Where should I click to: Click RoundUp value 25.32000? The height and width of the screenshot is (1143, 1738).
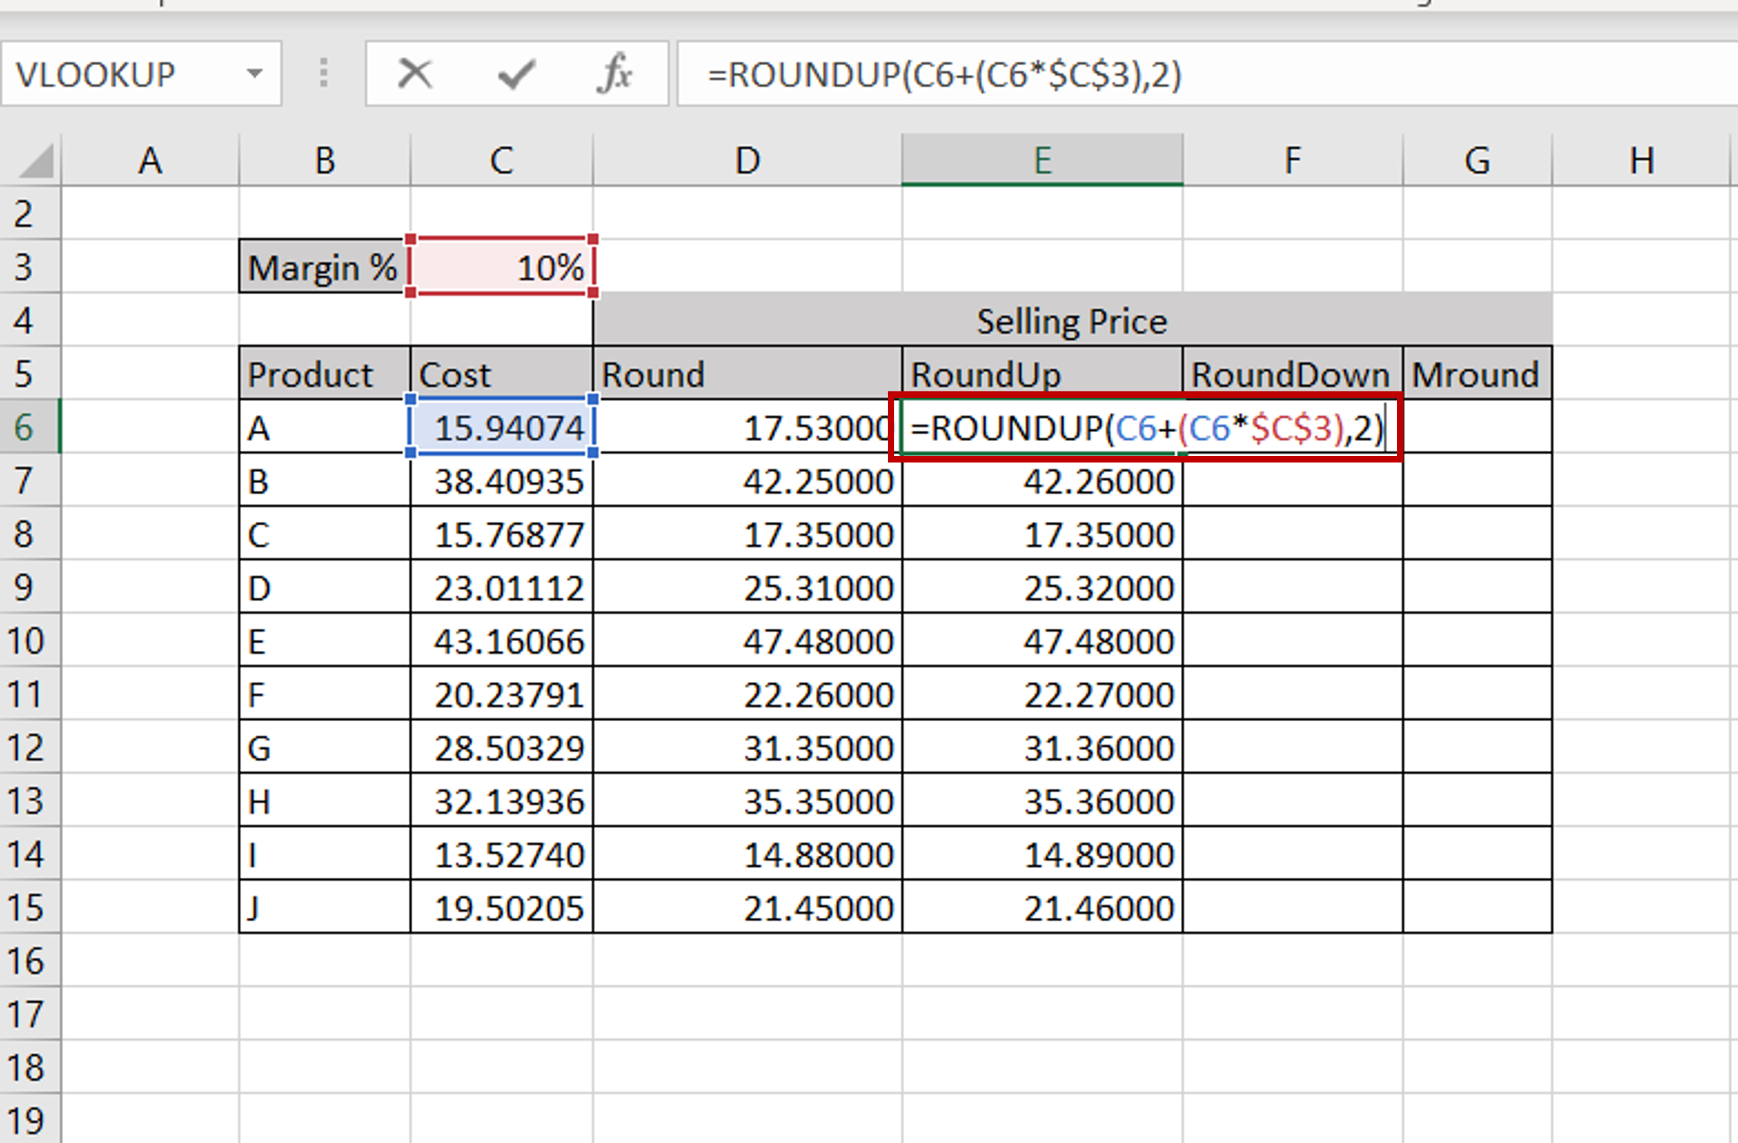[x=1042, y=587]
